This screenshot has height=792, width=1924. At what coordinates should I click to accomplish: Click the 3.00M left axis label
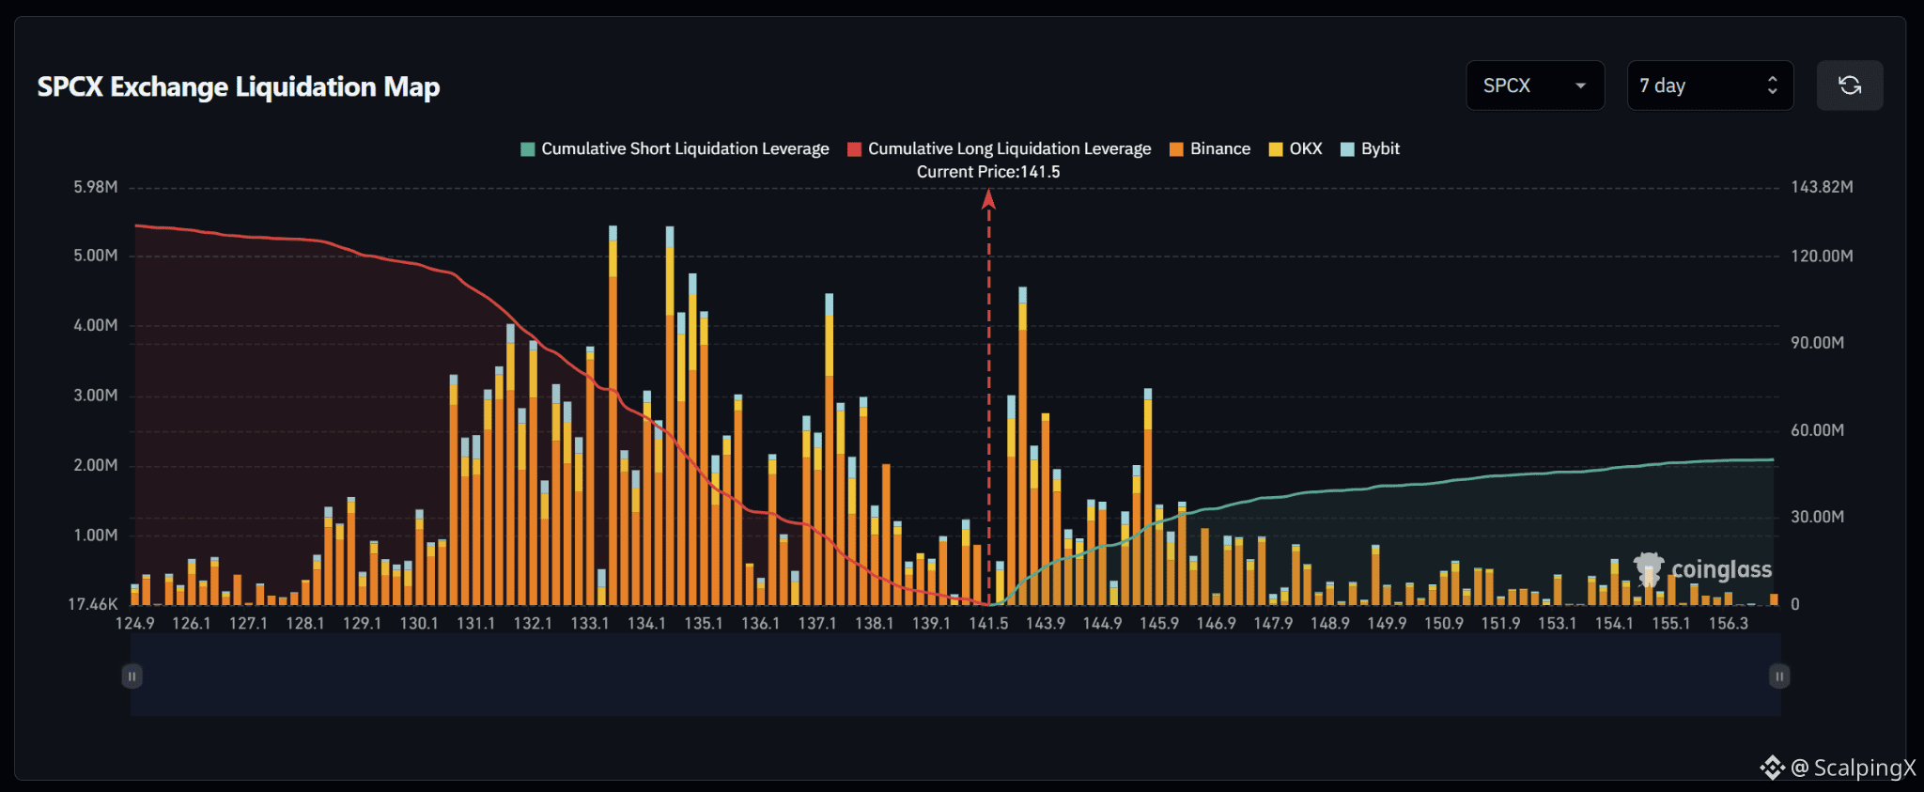click(x=96, y=396)
